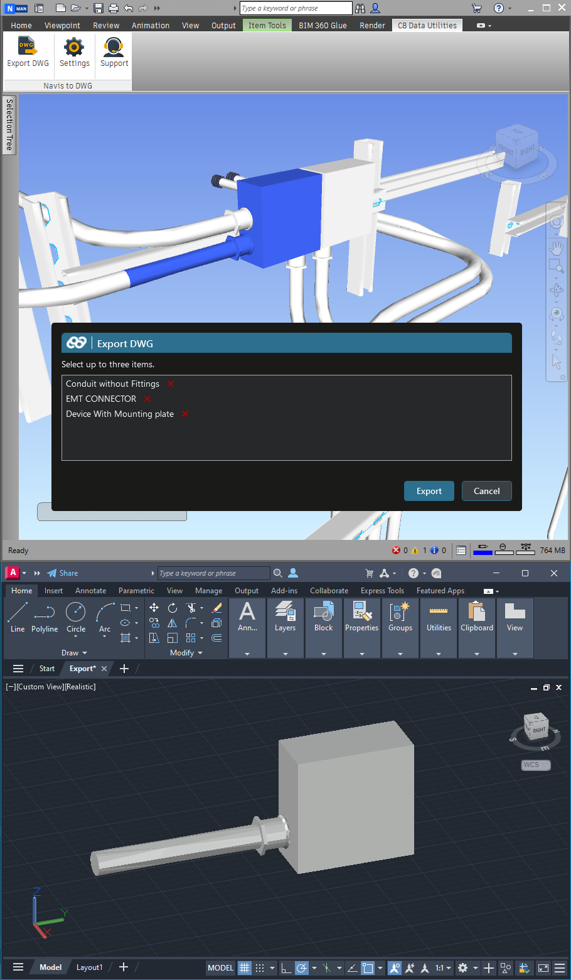571x980 pixels.
Task: Open the Arc tool dropdown arrow
Action: pyautogui.click(x=105, y=637)
